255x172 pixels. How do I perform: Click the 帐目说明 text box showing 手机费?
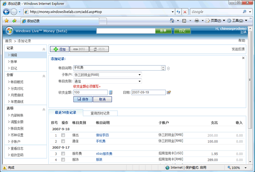pyautogui.click(x=120, y=68)
